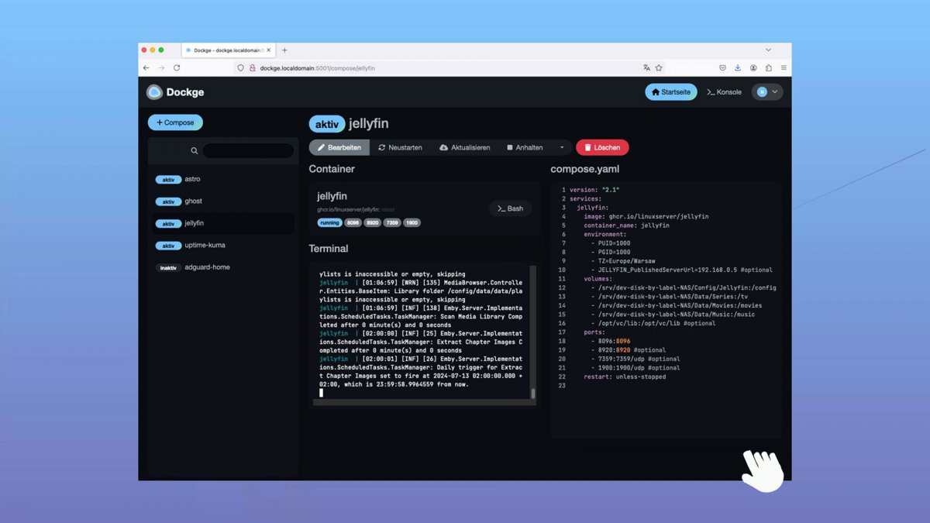Click the aktiv badge next to jellyfin title
Viewport: 930px width, 523px height.
coord(327,124)
